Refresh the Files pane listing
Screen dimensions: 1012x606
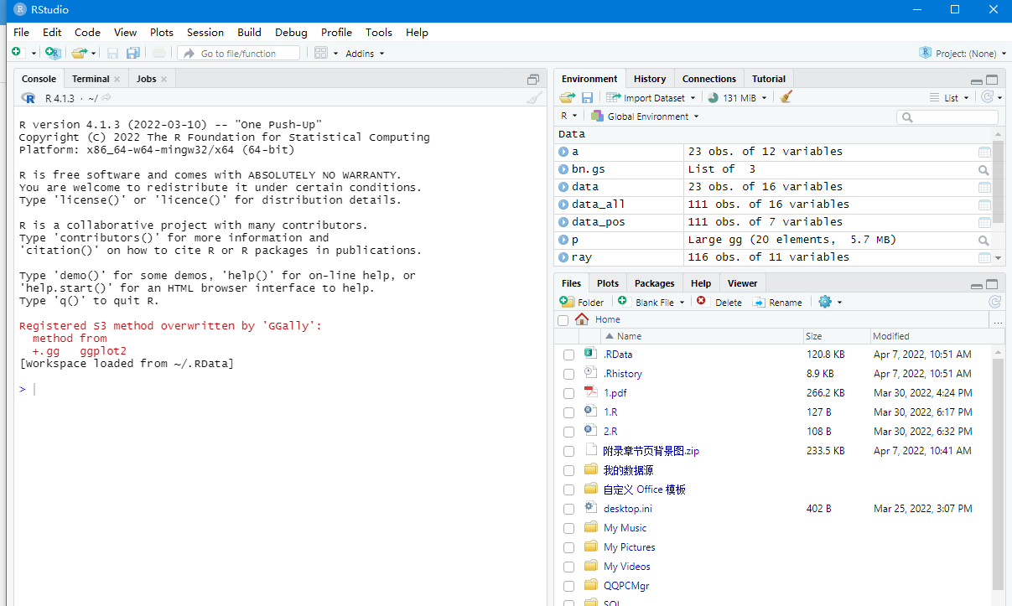coord(994,302)
